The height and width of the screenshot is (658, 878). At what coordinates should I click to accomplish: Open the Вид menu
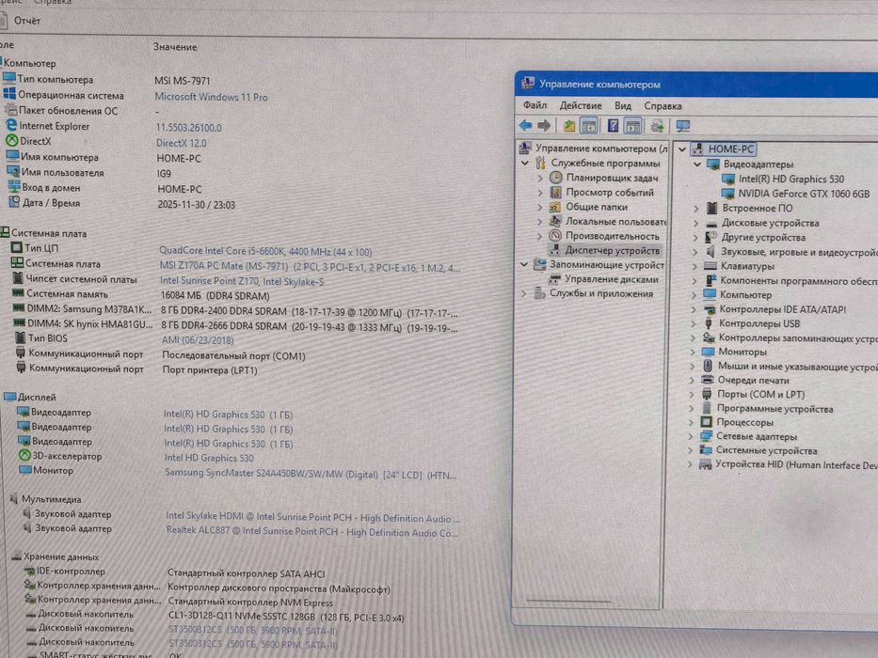(622, 105)
